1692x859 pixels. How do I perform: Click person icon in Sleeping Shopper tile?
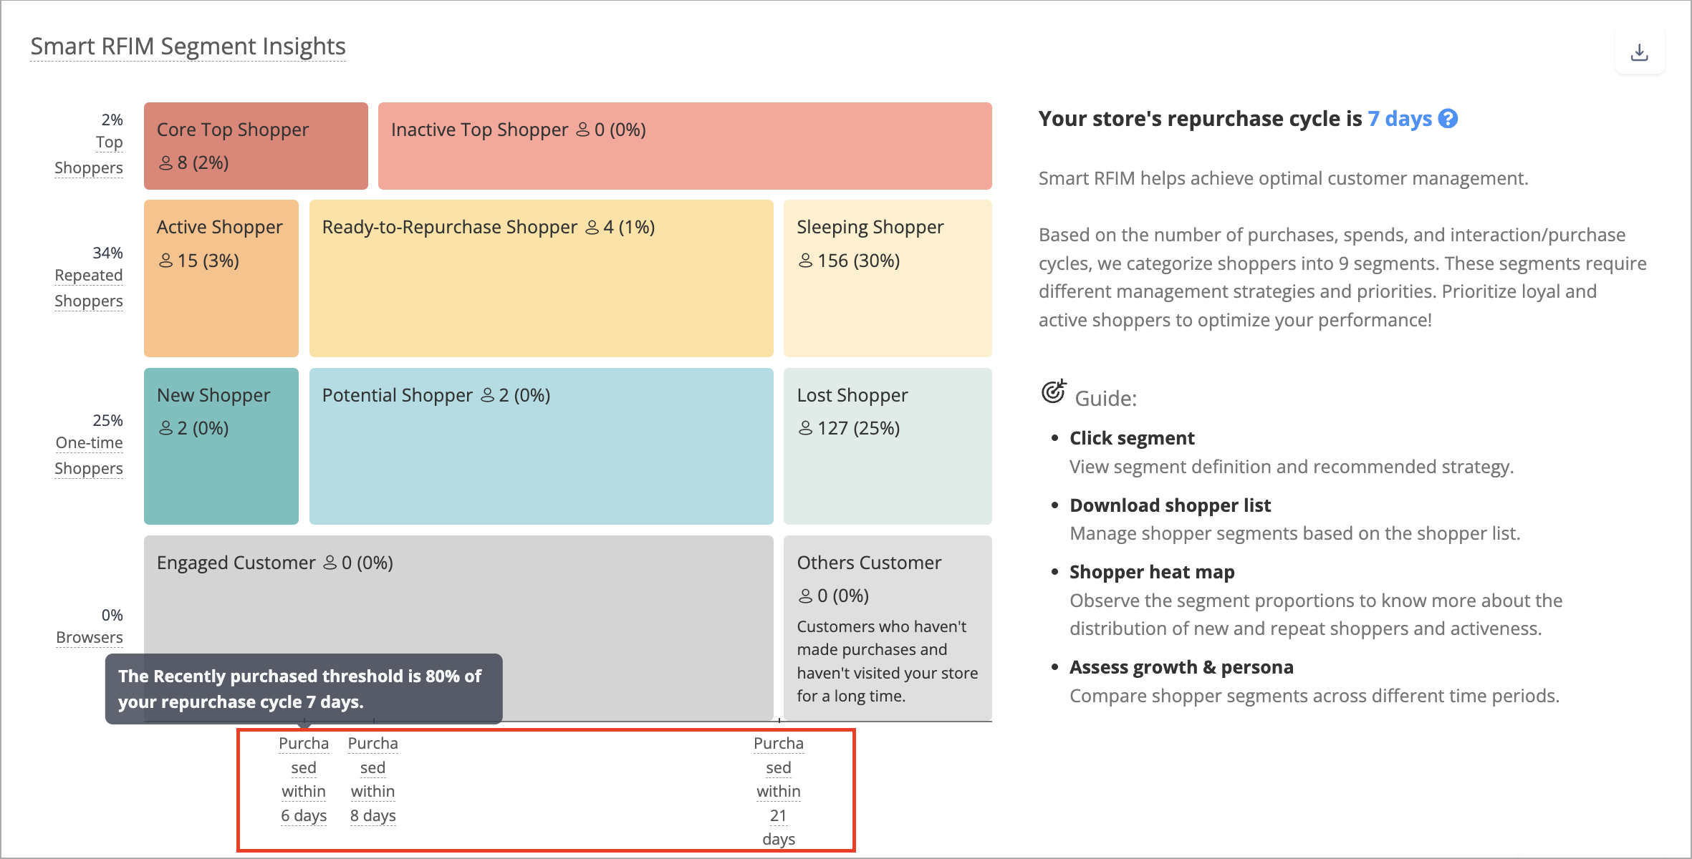(805, 261)
